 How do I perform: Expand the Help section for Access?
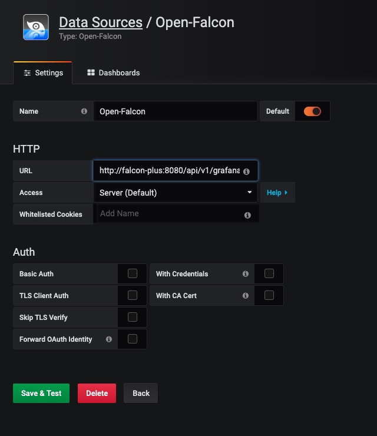click(x=277, y=193)
